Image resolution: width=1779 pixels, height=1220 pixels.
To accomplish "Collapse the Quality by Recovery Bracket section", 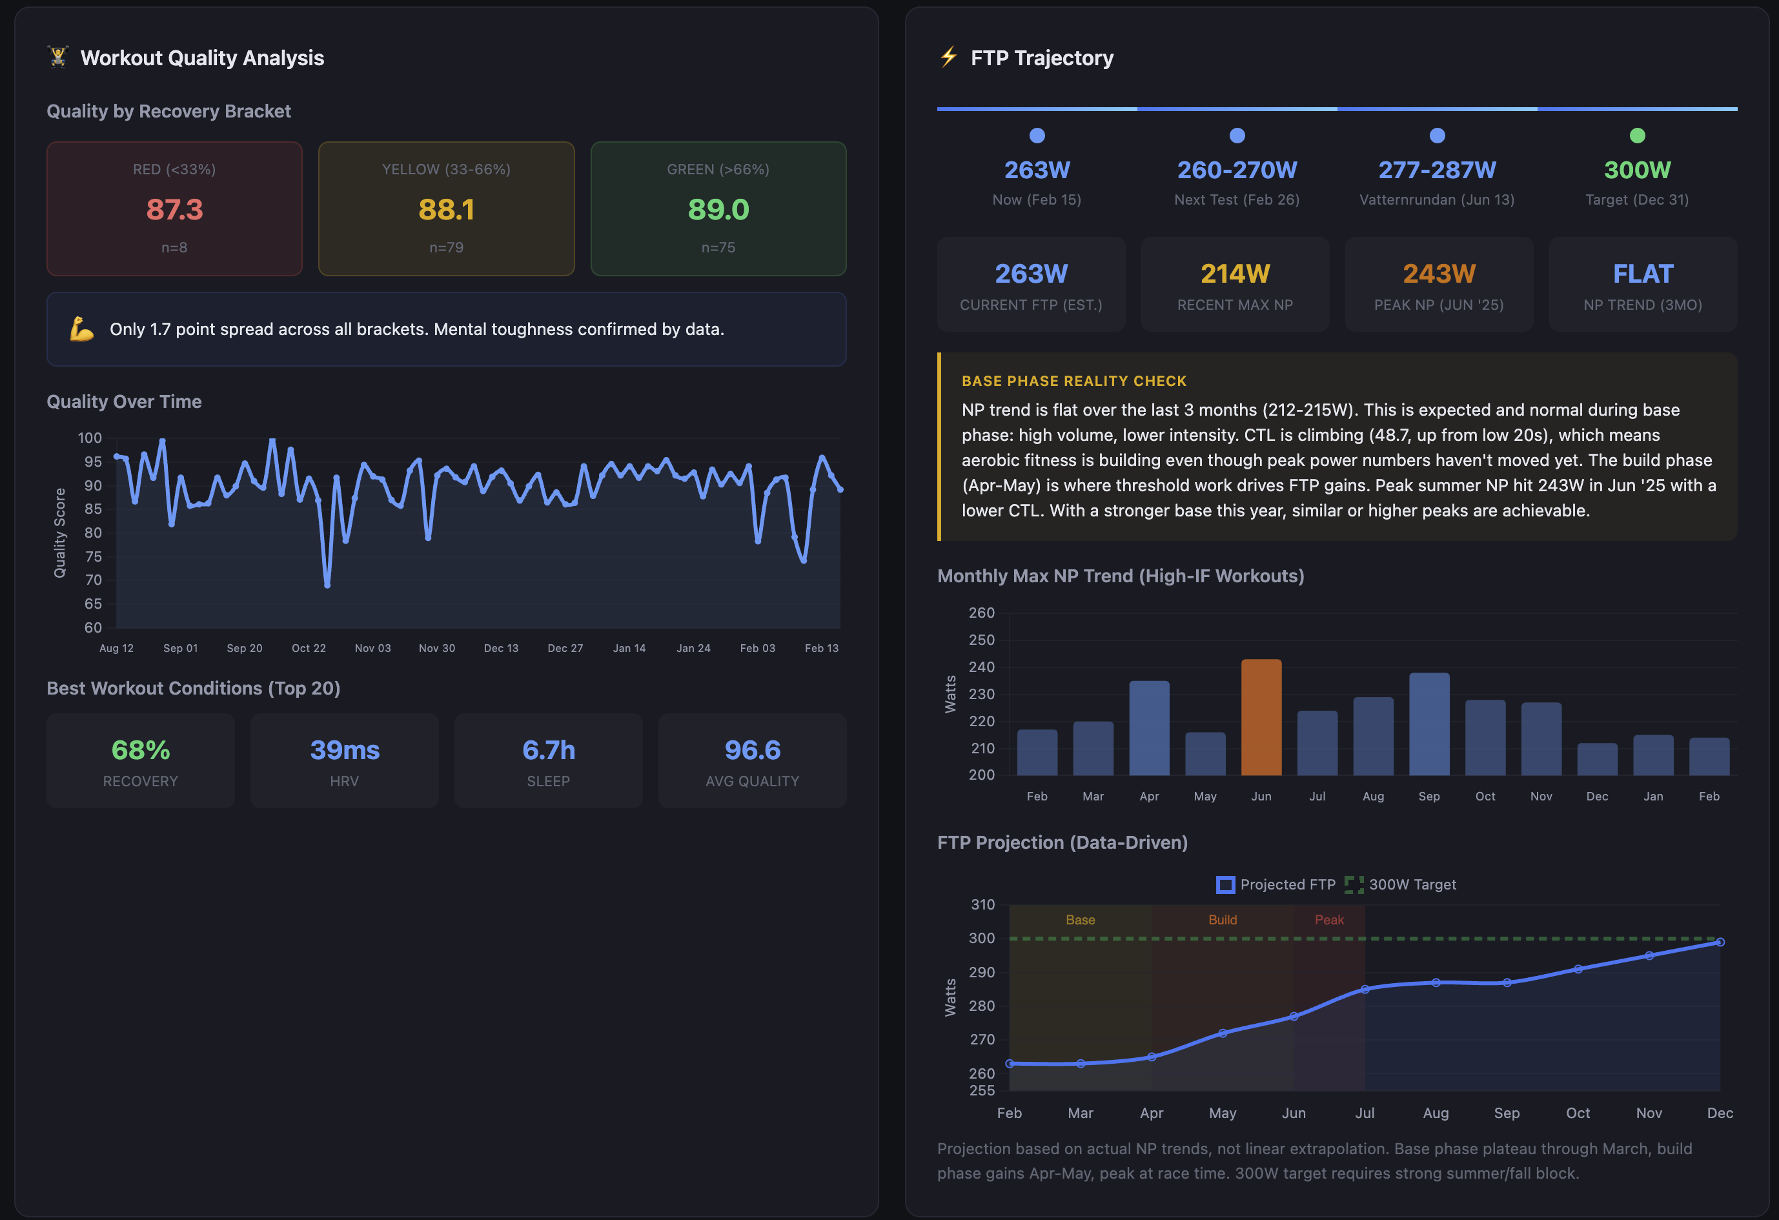I will [x=168, y=111].
